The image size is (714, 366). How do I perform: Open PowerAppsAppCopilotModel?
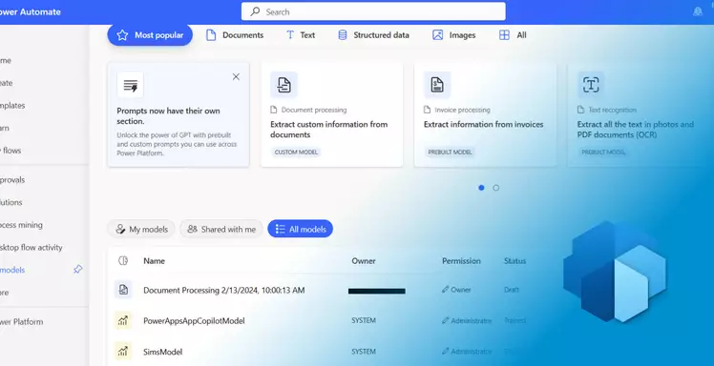point(194,321)
